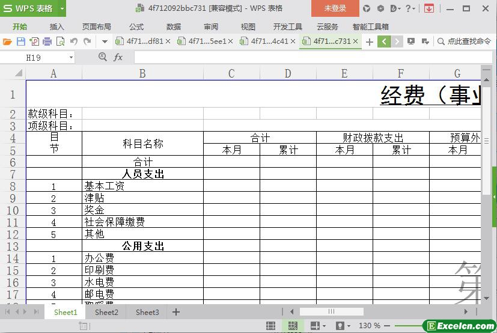Image resolution: width=497 pixels, height=333 pixels.
Task: Click the print preview icon
Action: click(60, 41)
